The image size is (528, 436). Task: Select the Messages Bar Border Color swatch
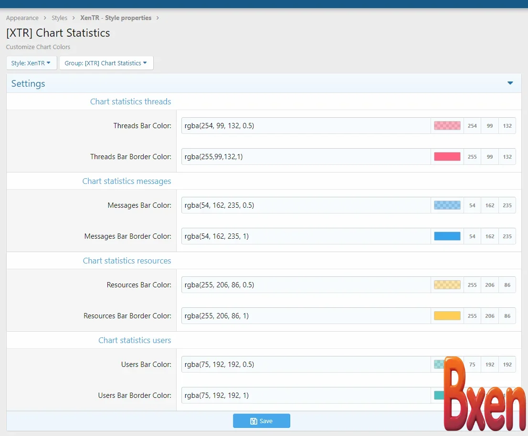tap(447, 236)
